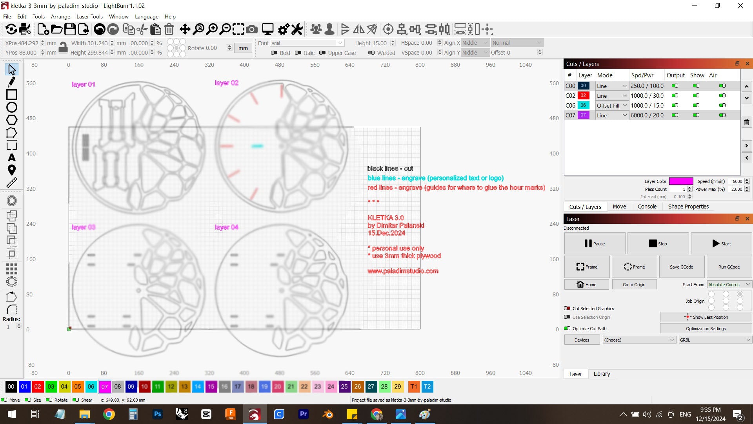Open the Laser Tools menu
Image resolution: width=753 pixels, height=424 pixels.
(x=89, y=16)
